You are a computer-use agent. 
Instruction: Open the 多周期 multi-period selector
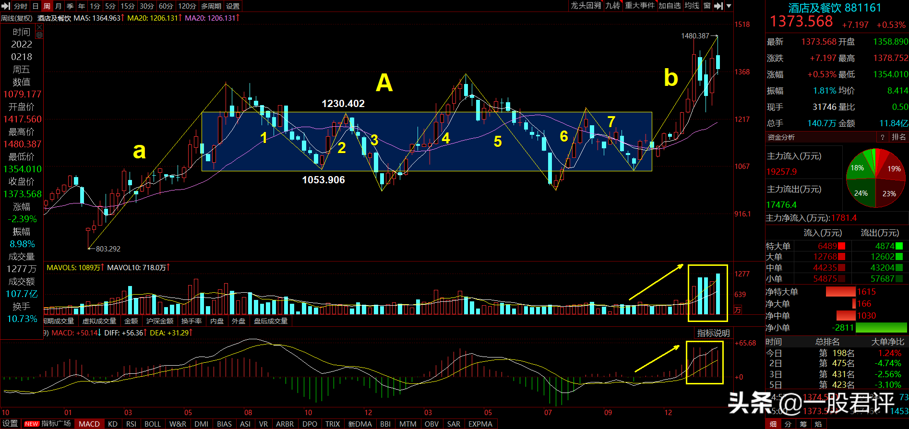tap(211, 6)
